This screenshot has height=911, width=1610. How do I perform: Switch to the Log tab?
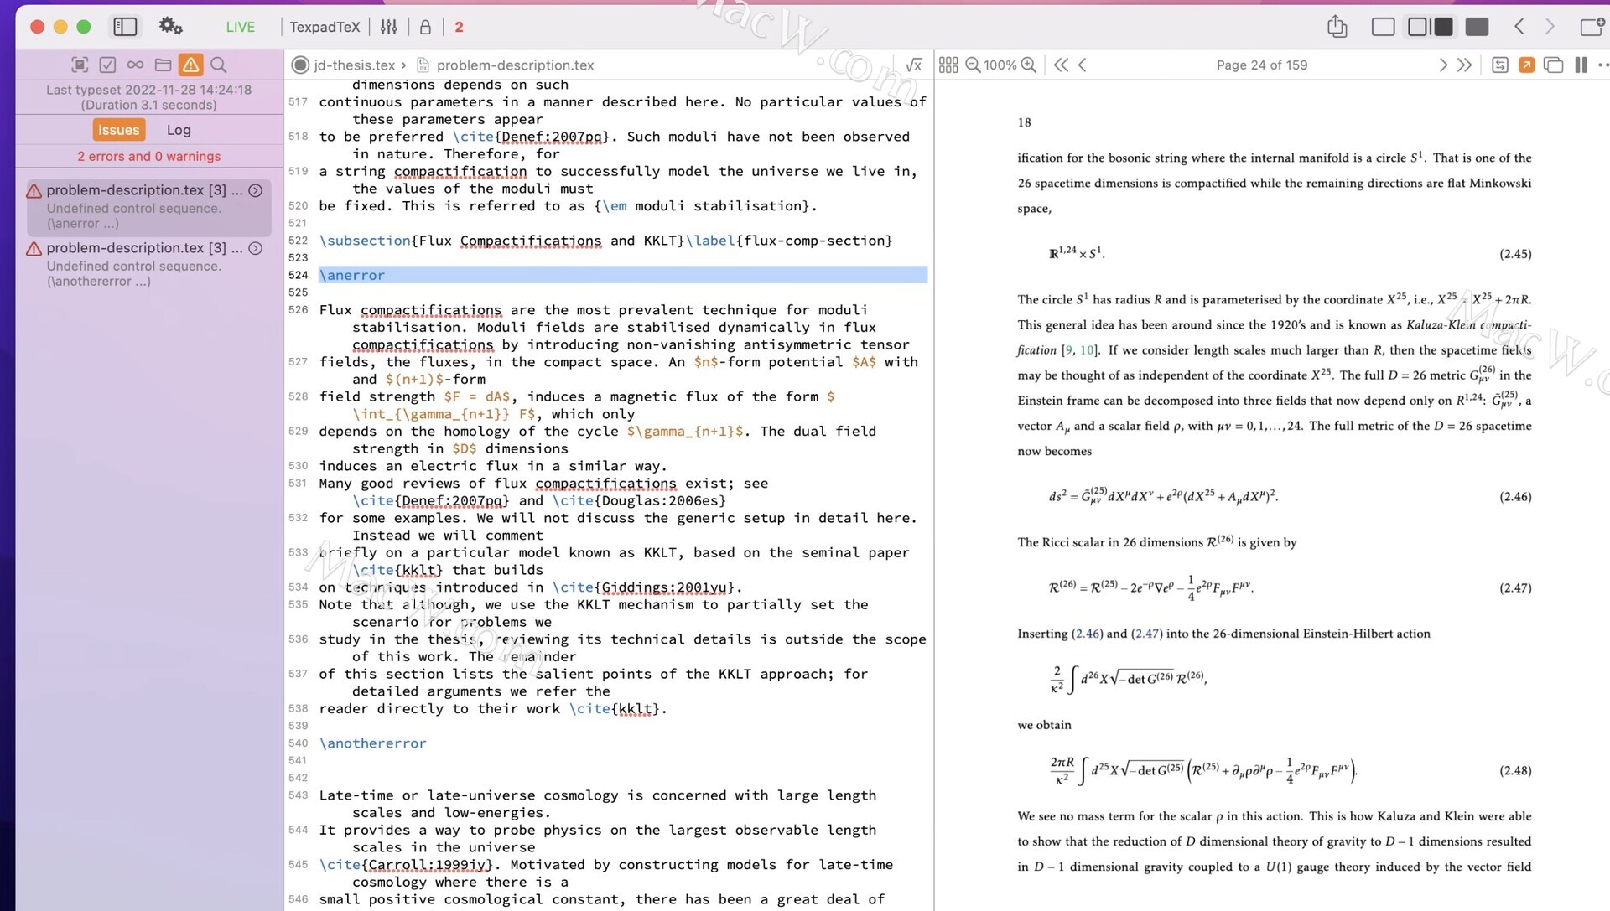(179, 130)
